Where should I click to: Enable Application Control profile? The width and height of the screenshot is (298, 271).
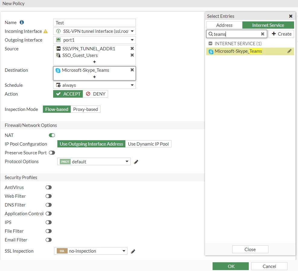point(49,214)
